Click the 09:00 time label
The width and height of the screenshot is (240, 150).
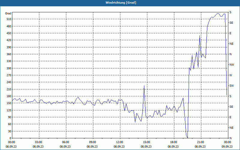(93, 142)
